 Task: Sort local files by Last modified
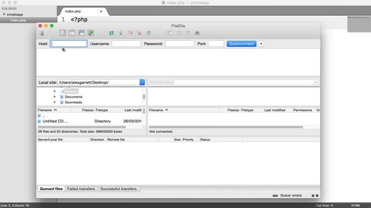[133, 110]
